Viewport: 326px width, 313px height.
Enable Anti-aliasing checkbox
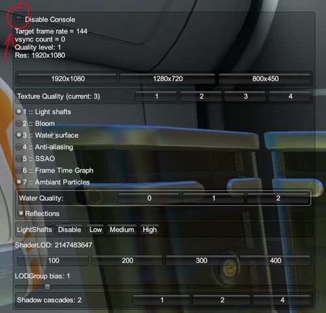tap(19, 147)
